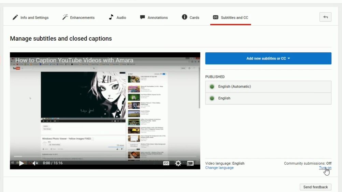Unmute the video player volume
Image resolution: width=342 pixels, height=192 pixels.
(35, 163)
